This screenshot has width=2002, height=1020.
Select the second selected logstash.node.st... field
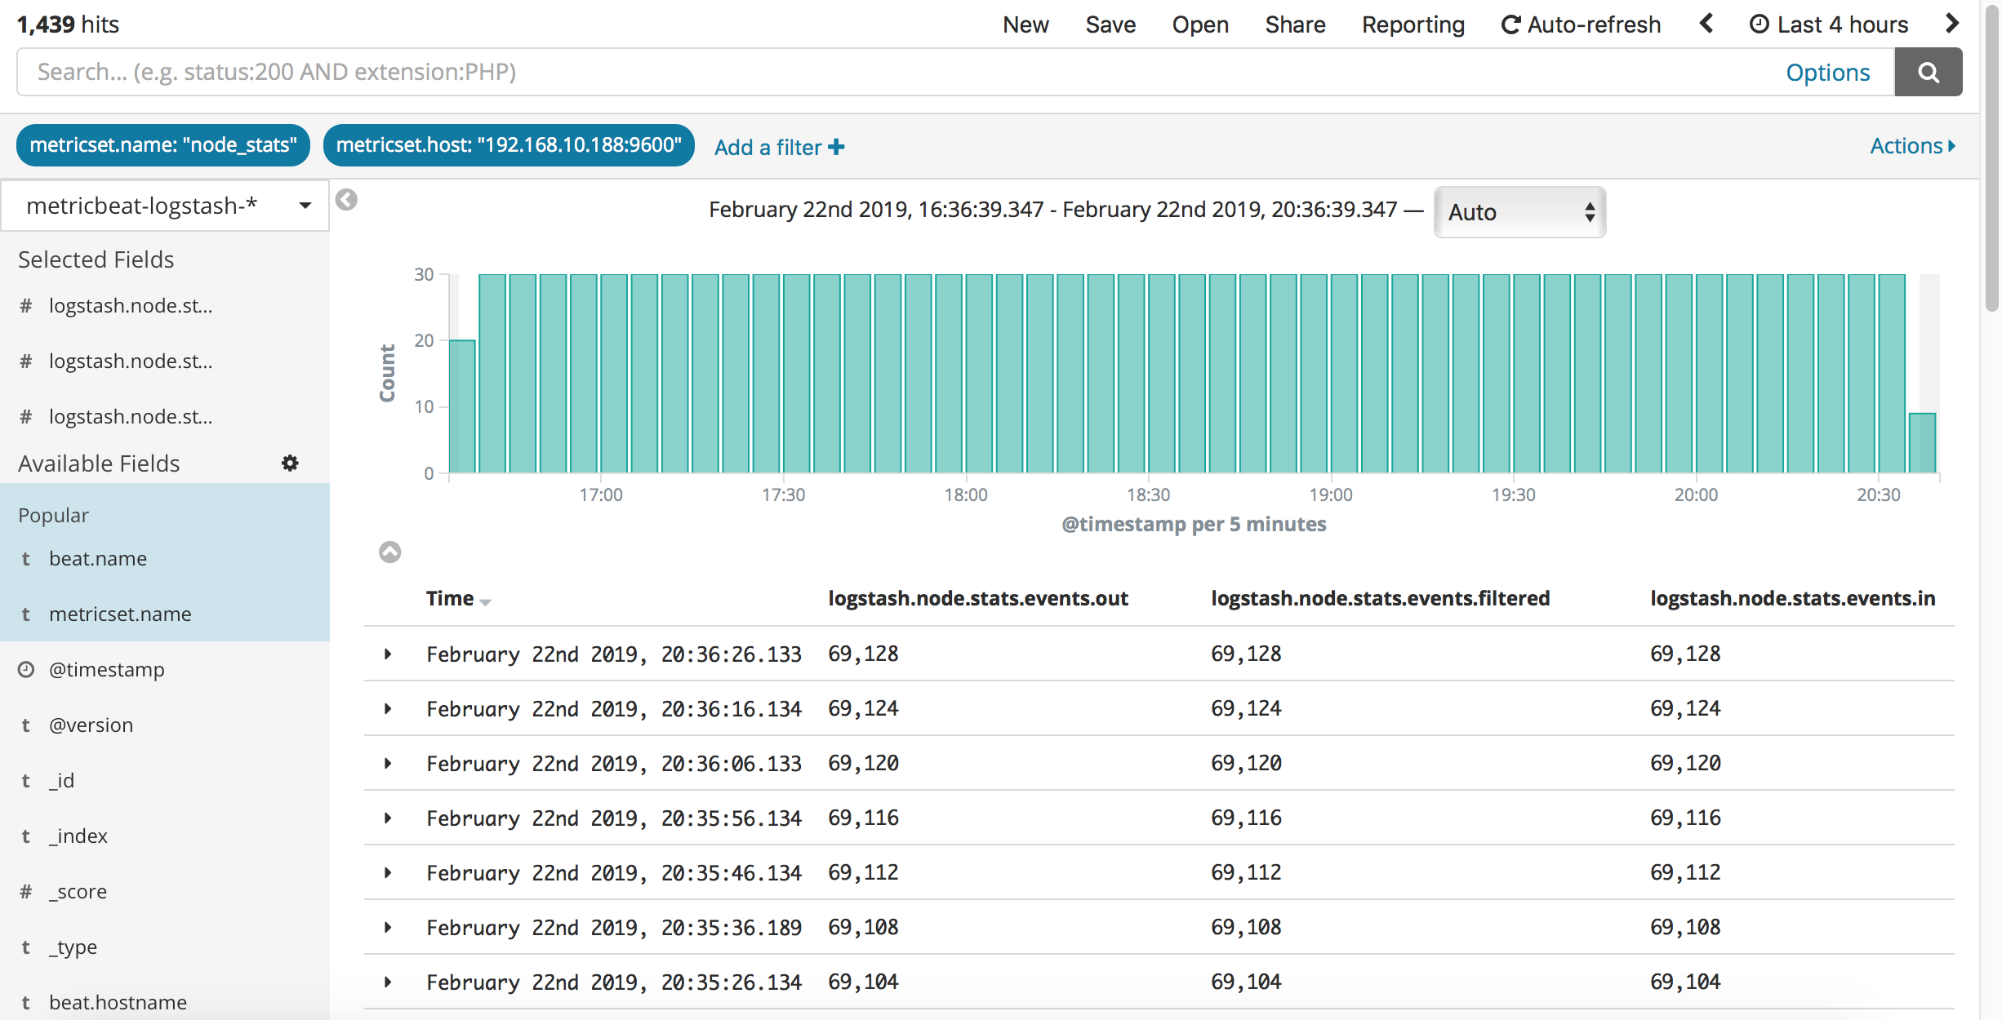[x=131, y=361]
